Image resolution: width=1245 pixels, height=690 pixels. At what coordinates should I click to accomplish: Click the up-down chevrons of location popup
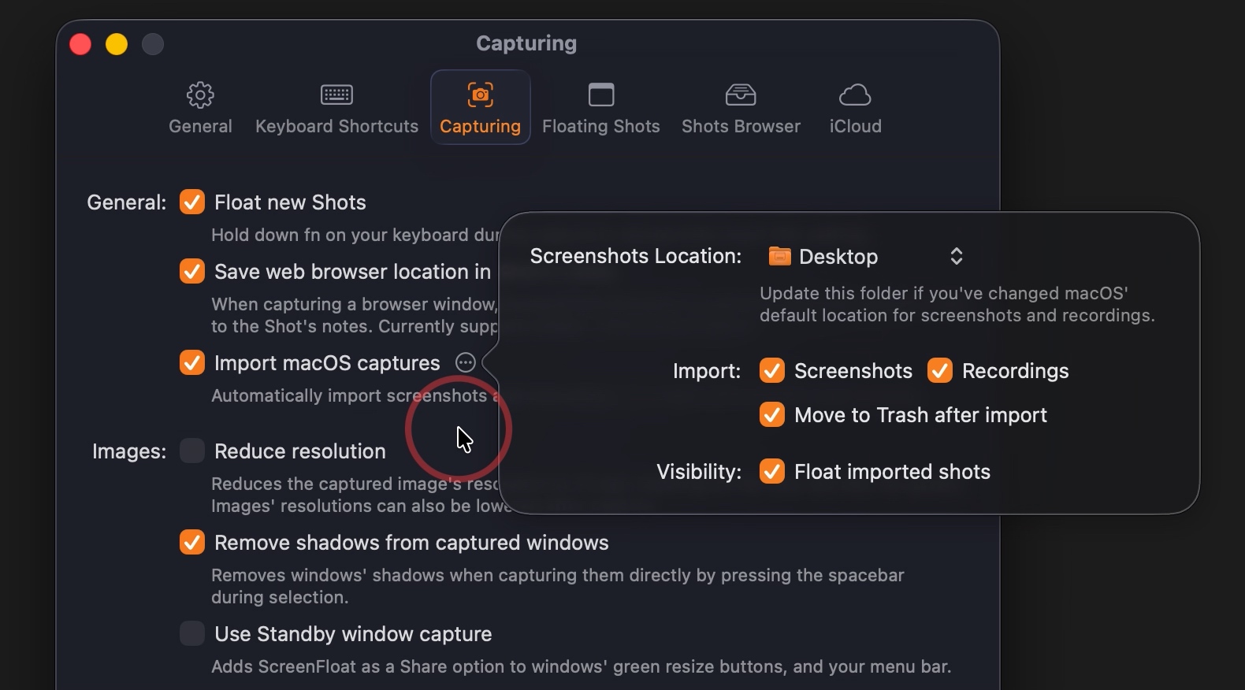957,257
